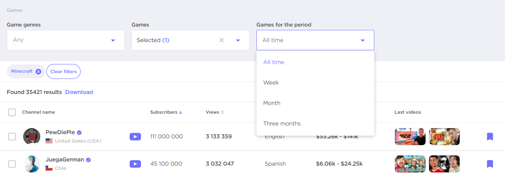Sort results by Subscribers arrows

[180, 112]
